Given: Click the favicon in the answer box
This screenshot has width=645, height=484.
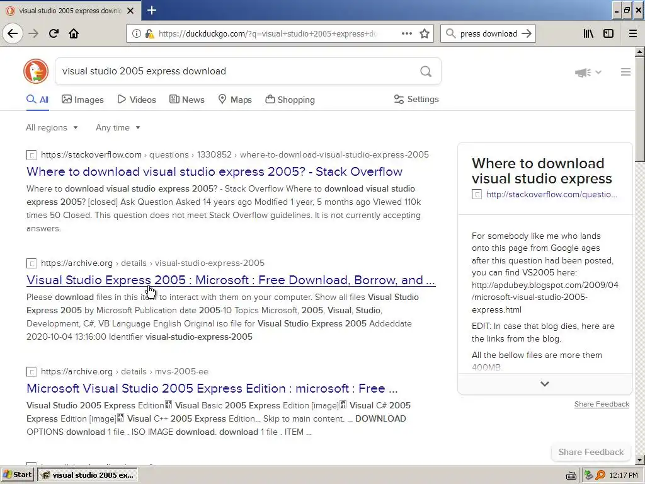Looking at the screenshot, I should pos(477,194).
